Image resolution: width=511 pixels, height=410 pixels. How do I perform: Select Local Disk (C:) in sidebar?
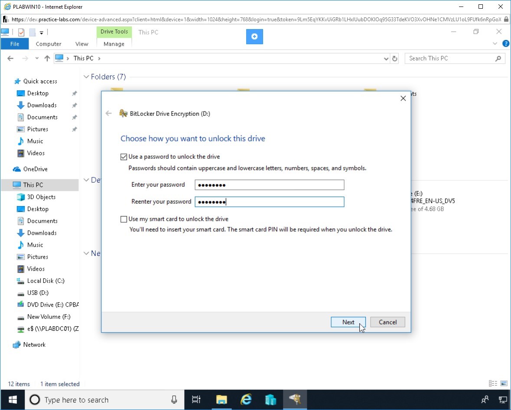[x=46, y=281]
